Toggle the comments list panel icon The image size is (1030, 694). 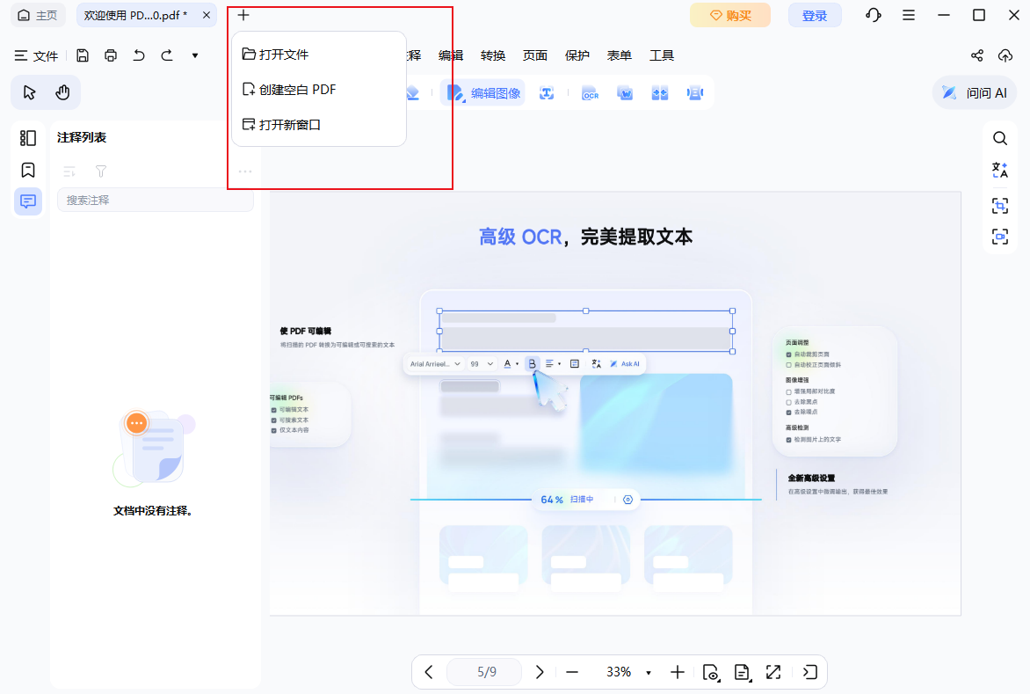(x=27, y=201)
